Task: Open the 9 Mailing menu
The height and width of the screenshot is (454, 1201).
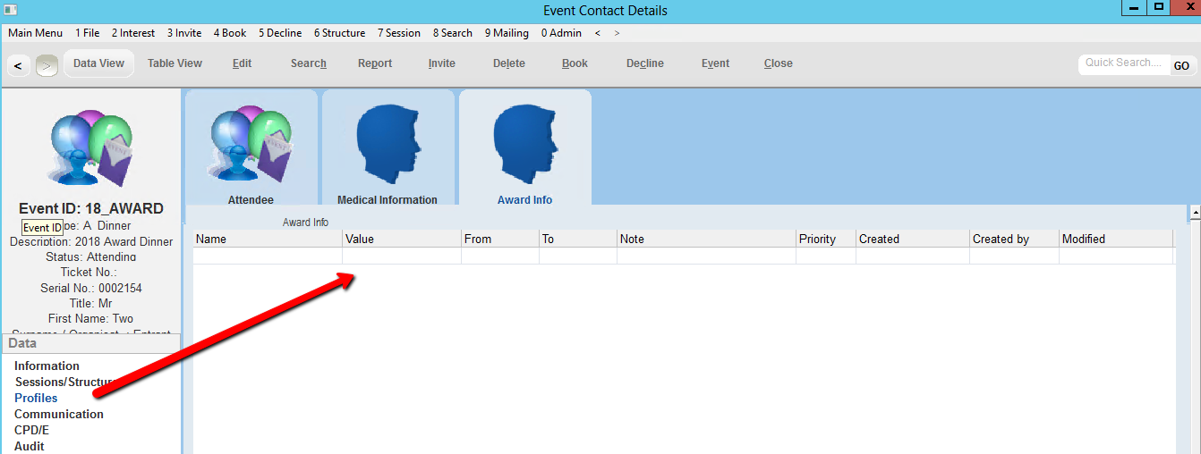Action: (x=507, y=33)
